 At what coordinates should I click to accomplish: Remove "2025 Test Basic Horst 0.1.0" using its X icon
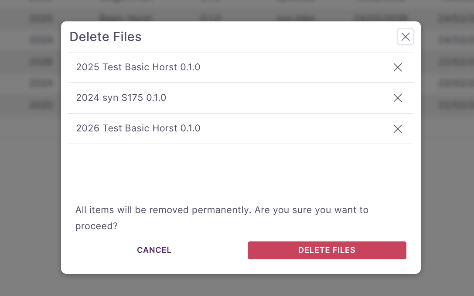coord(397,68)
